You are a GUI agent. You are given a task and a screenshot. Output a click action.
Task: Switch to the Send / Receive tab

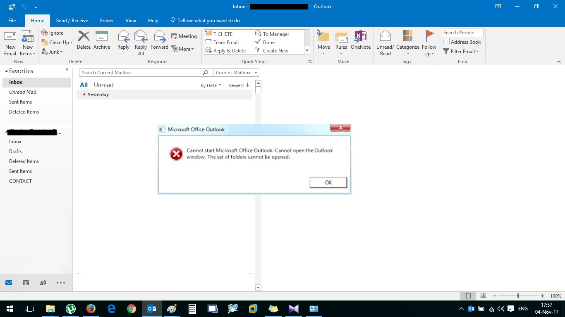[x=72, y=20]
